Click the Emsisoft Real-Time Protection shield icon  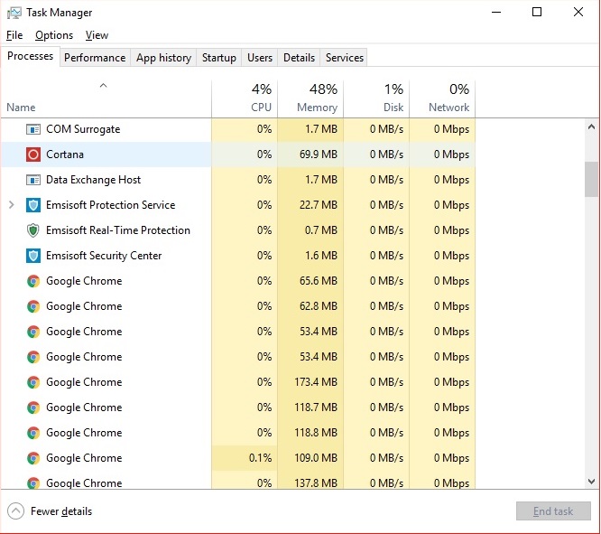pyautogui.click(x=33, y=230)
